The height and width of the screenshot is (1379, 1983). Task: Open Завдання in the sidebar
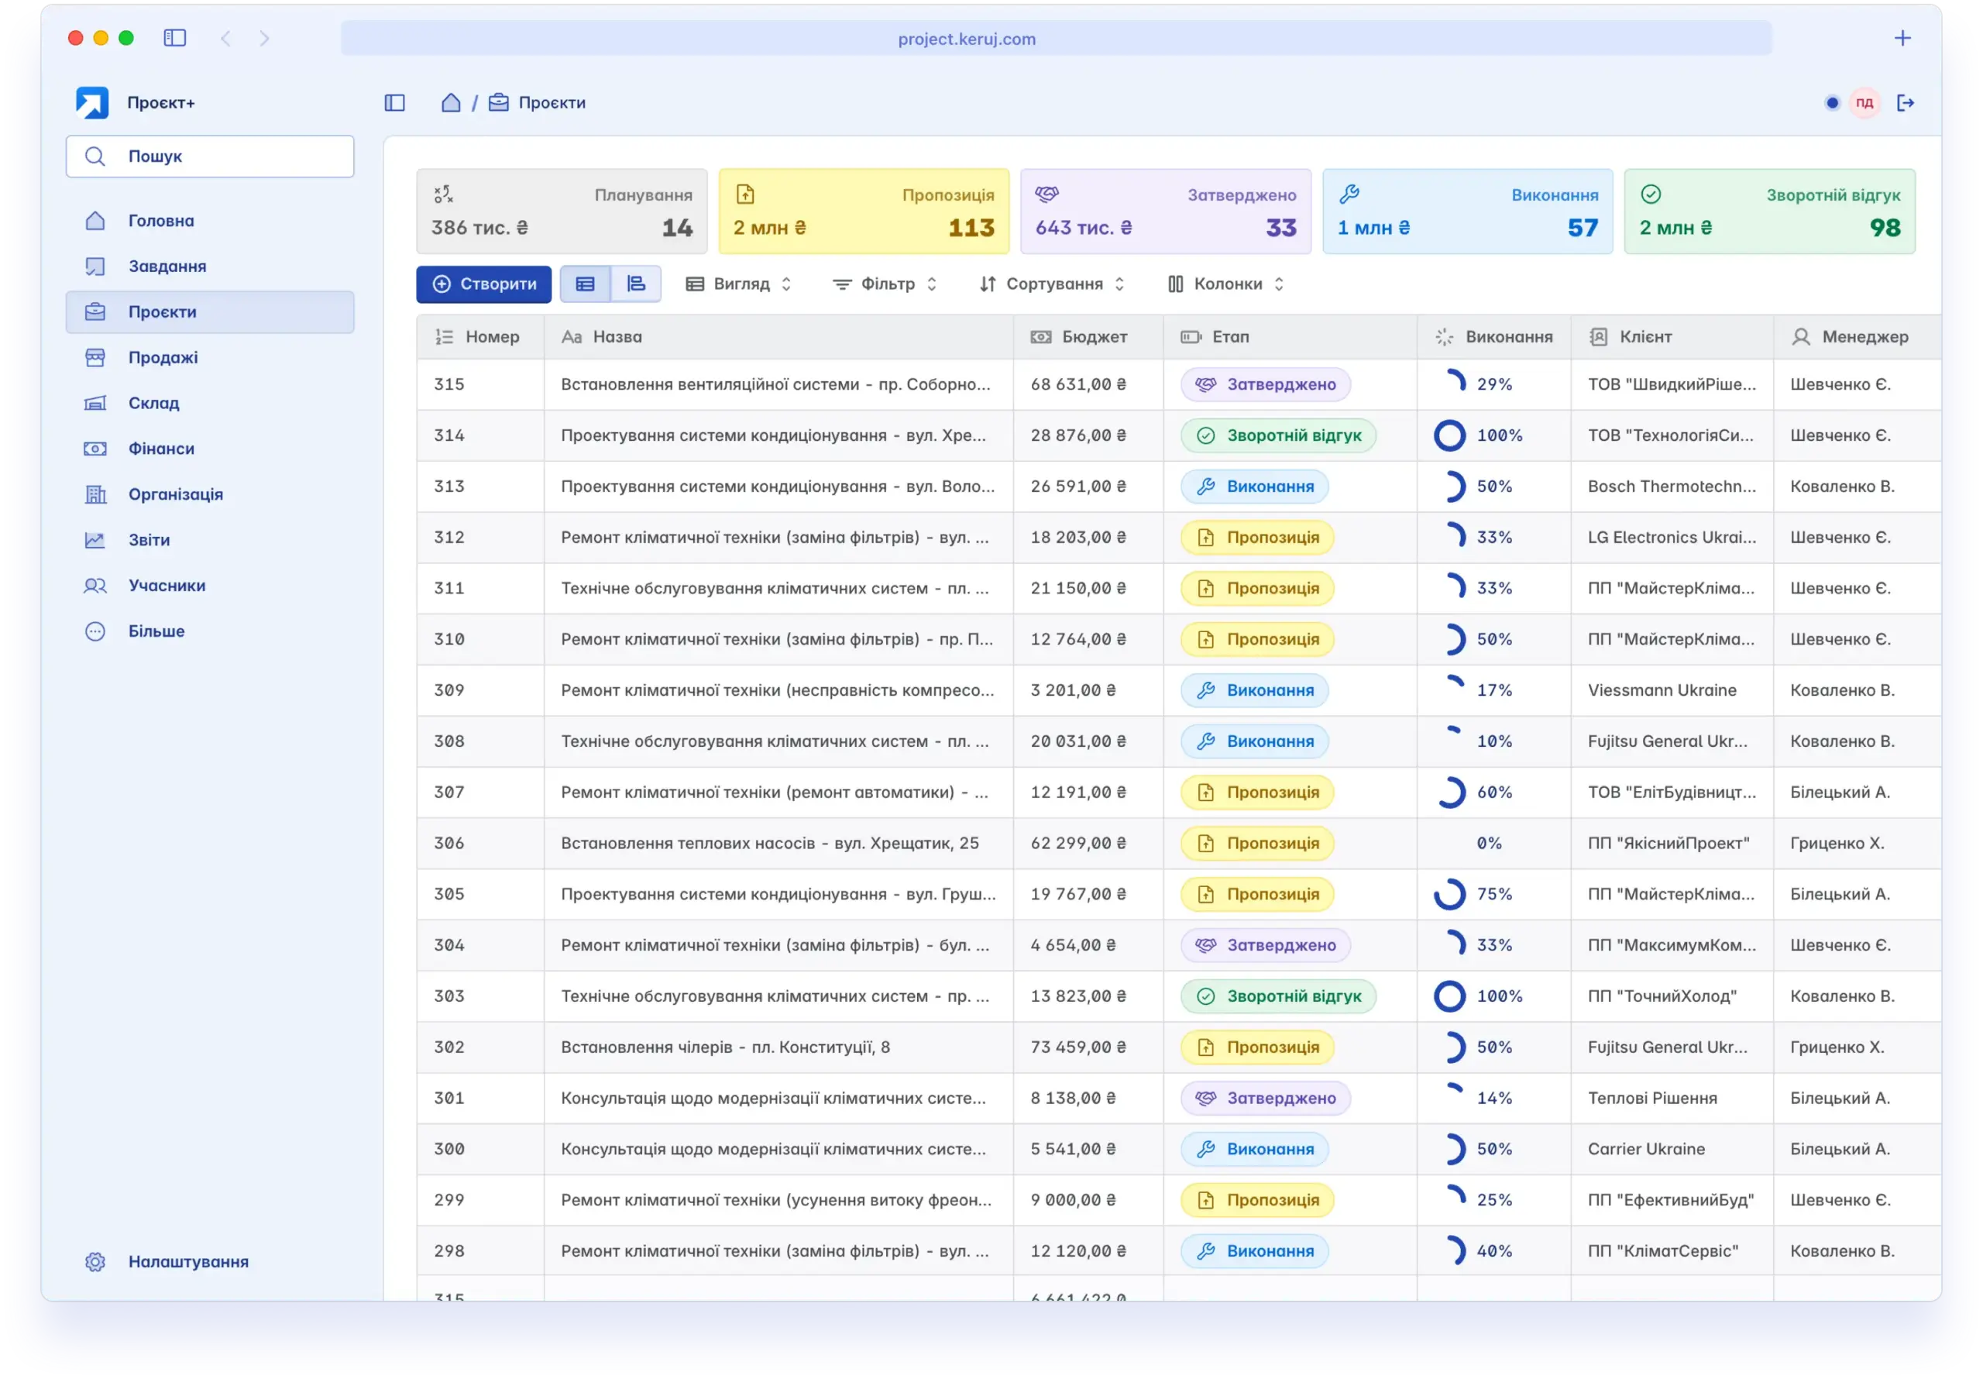point(167,267)
